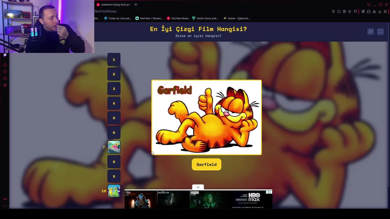This screenshot has width=390, height=219.
Task: Open the extensions puzzle icon
Action: [x=369, y=12]
